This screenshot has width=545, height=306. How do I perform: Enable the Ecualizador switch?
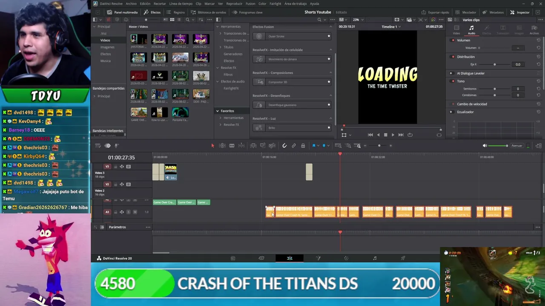pos(451,112)
